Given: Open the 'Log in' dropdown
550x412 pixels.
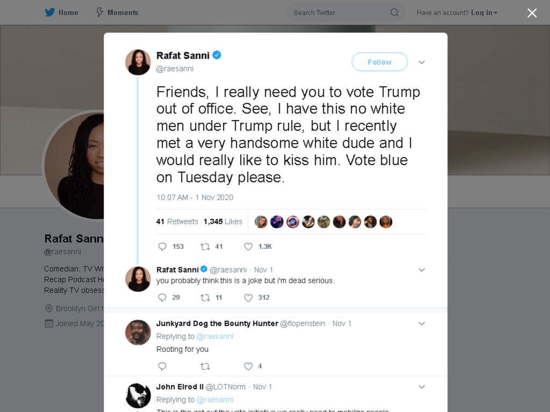Looking at the screenshot, I should (x=484, y=13).
